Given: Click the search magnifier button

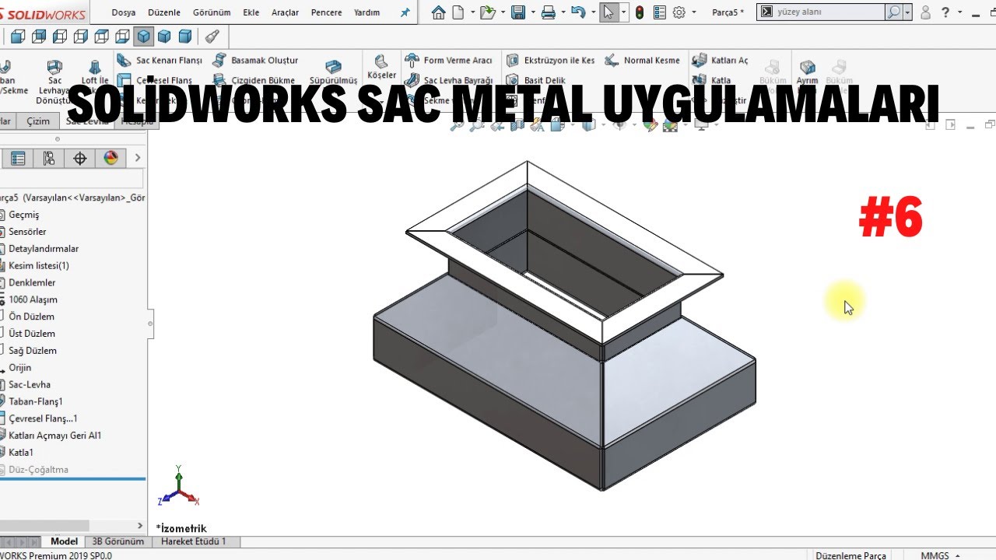Looking at the screenshot, I should coord(895,12).
